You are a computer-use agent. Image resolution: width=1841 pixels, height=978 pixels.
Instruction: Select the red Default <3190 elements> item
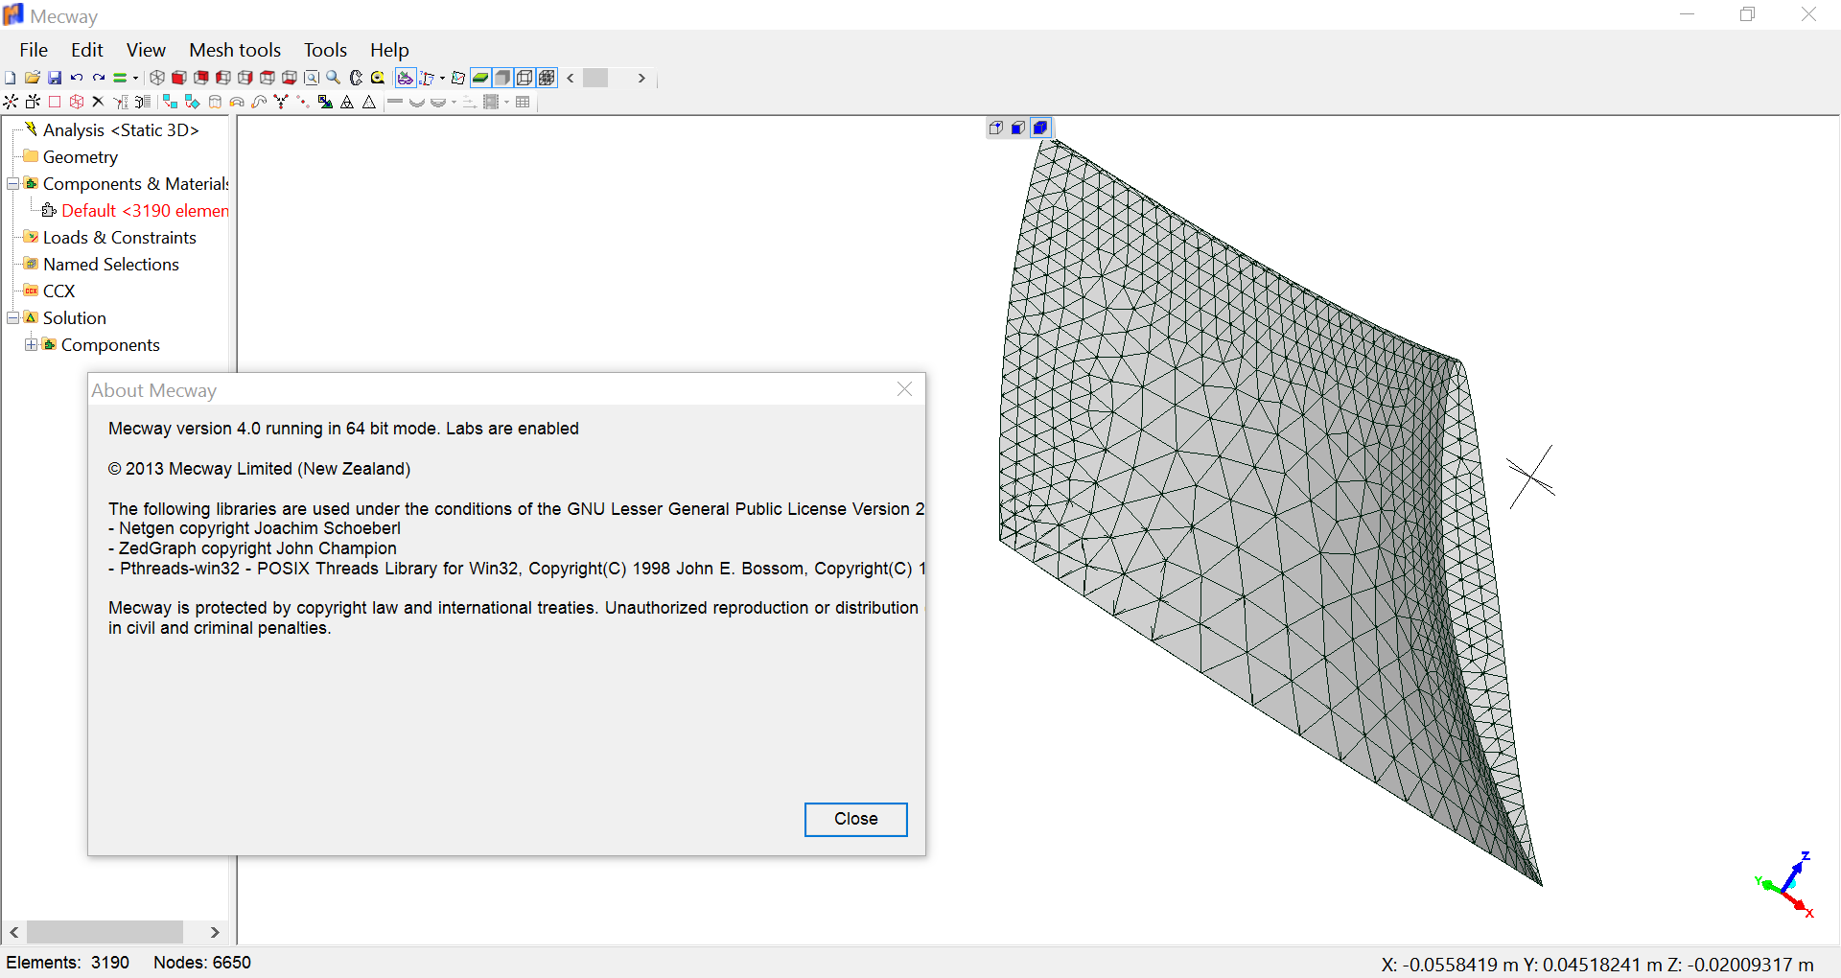pyautogui.click(x=145, y=210)
